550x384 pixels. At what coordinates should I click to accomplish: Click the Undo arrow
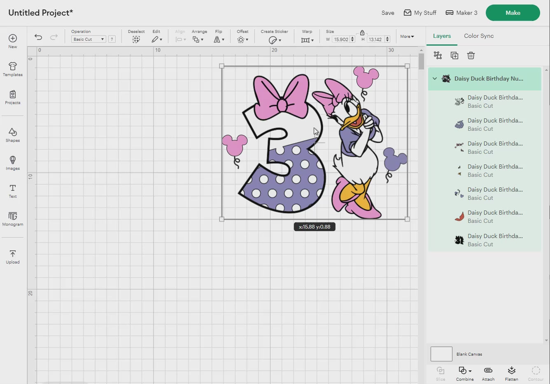pyautogui.click(x=38, y=37)
